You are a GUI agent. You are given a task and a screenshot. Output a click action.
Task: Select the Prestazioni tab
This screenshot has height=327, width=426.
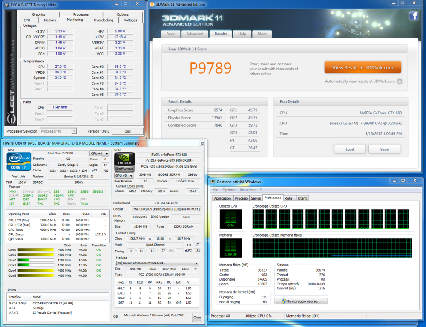coord(273,198)
